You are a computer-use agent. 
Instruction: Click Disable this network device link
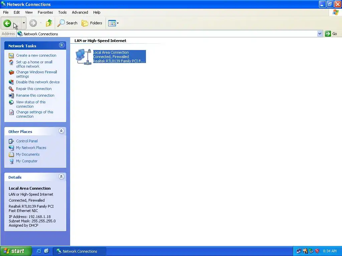tap(38, 82)
